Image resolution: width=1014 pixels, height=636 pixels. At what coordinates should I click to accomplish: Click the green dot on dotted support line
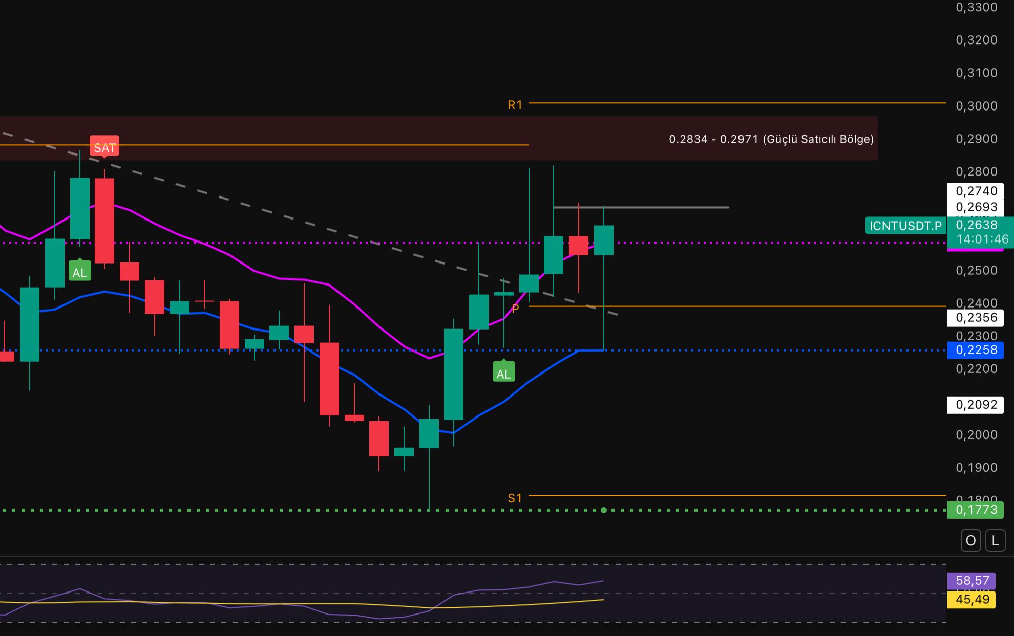604,510
